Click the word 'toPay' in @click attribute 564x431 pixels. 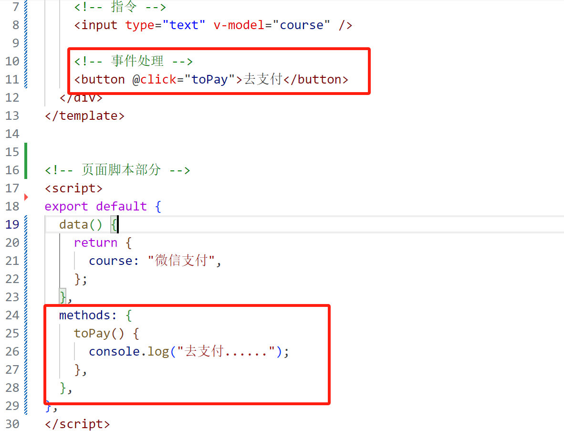pyautogui.click(x=209, y=80)
